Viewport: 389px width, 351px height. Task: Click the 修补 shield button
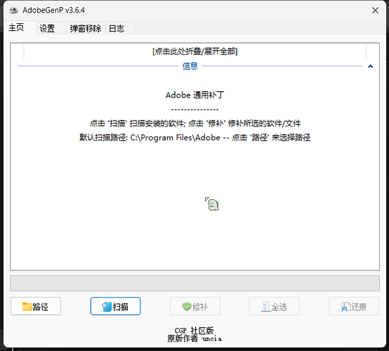coord(195,307)
